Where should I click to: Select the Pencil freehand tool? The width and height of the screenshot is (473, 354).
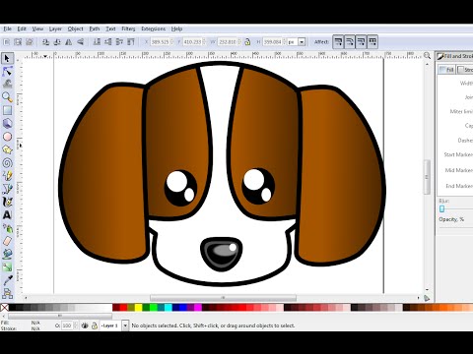(x=7, y=176)
